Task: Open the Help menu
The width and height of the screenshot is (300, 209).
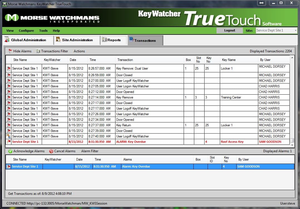Action: [56, 31]
